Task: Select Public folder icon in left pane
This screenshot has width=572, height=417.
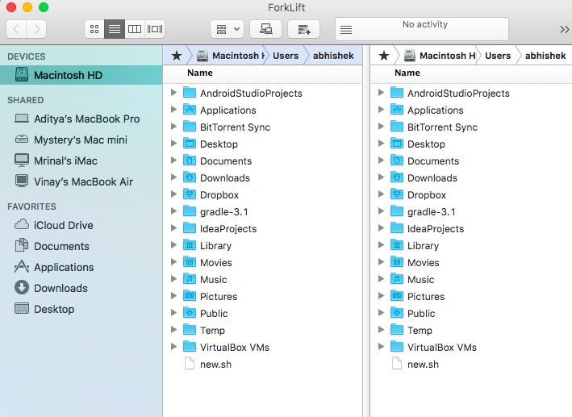Action: pyautogui.click(x=190, y=313)
